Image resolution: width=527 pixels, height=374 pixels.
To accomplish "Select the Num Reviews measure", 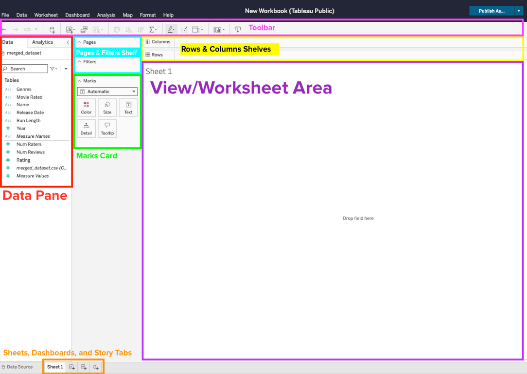I will click(x=31, y=152).
